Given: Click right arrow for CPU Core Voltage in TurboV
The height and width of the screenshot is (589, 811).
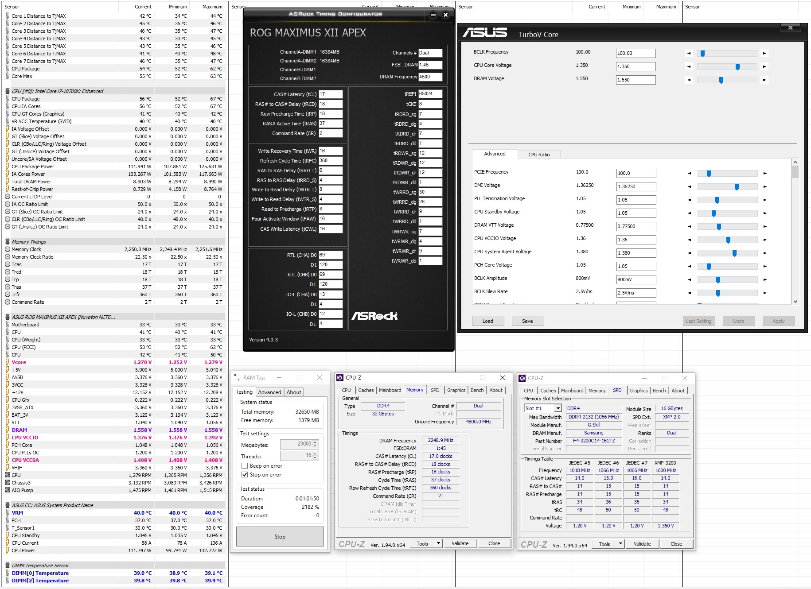Looking at the screenshot, I should tap(764, 66).
